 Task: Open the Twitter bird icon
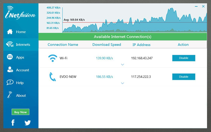[x=27, y=123]
